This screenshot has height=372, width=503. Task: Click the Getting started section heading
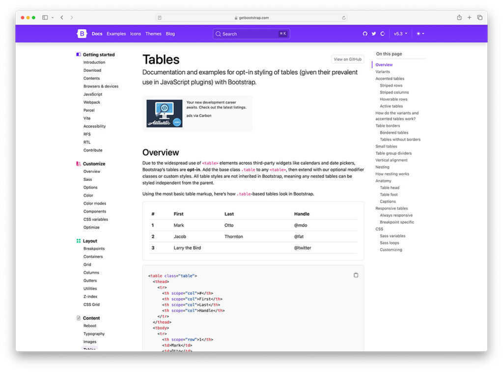[x=98, y=55]
